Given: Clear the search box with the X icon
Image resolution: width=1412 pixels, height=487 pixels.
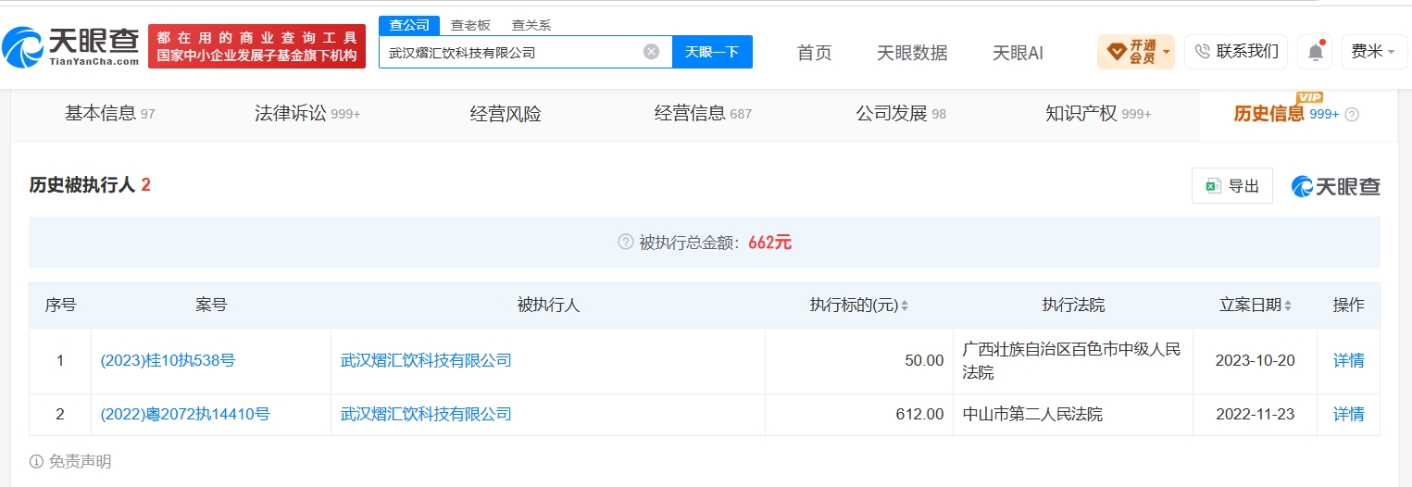Looking at the screenshot, I should click(651, 52).
